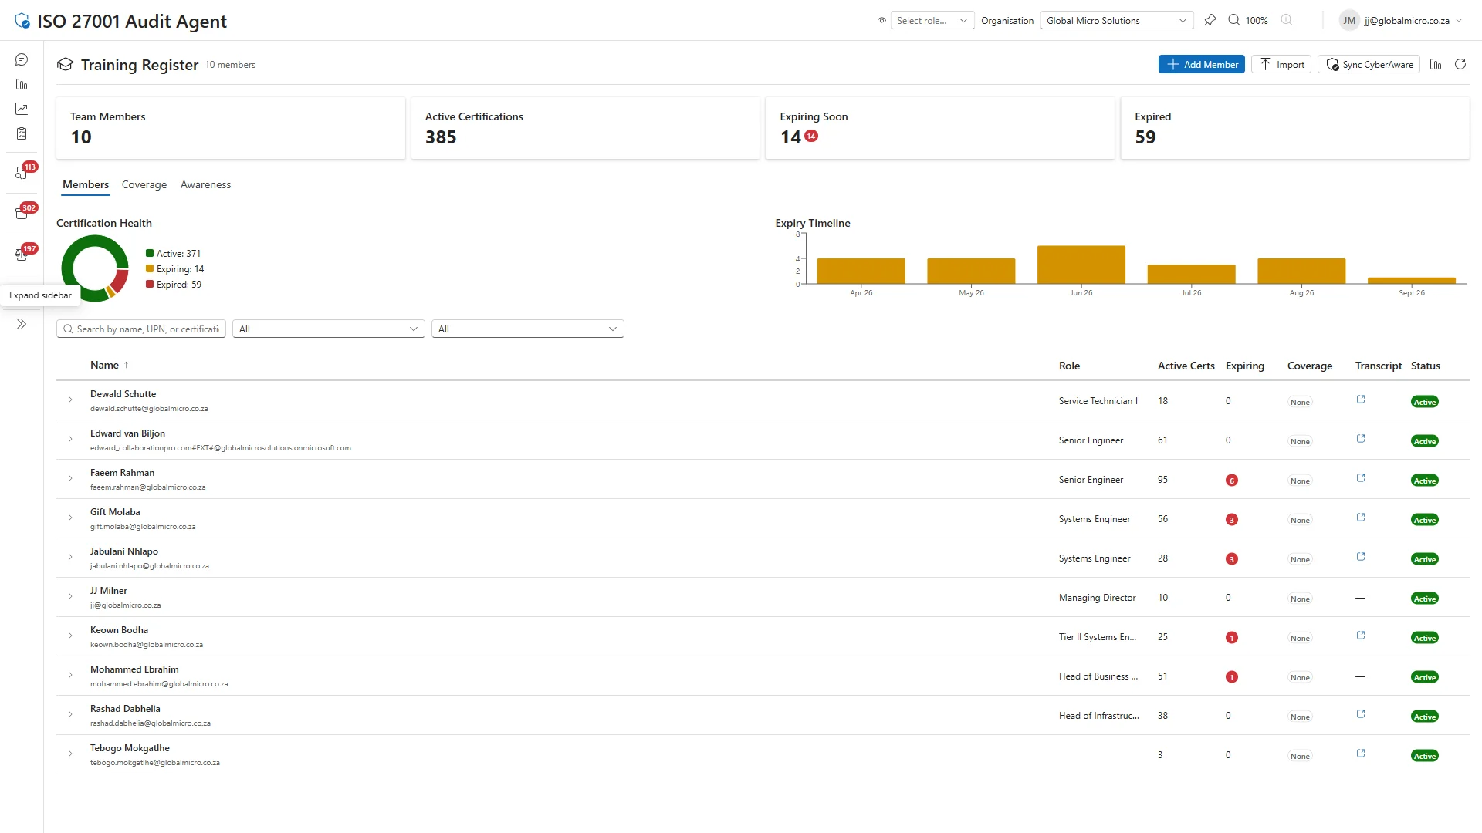Click the clipboard checklist sidebar icon
The height and width of the screenshot is (833, 1482).
(x=21, y=133)
